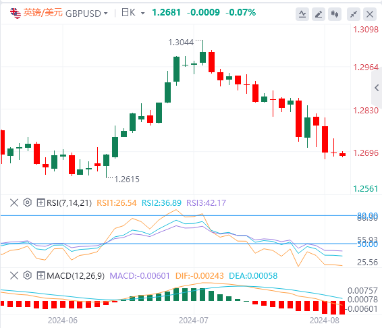Click the DIF:-0.00243 value

200,276
